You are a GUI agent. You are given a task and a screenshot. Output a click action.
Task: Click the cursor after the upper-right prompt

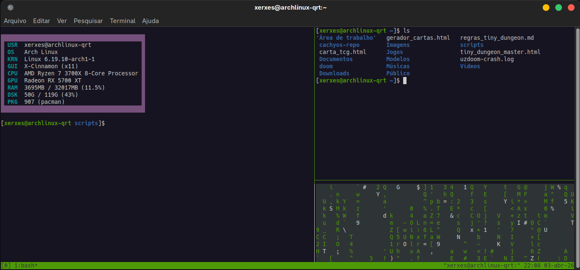[405, 80]
